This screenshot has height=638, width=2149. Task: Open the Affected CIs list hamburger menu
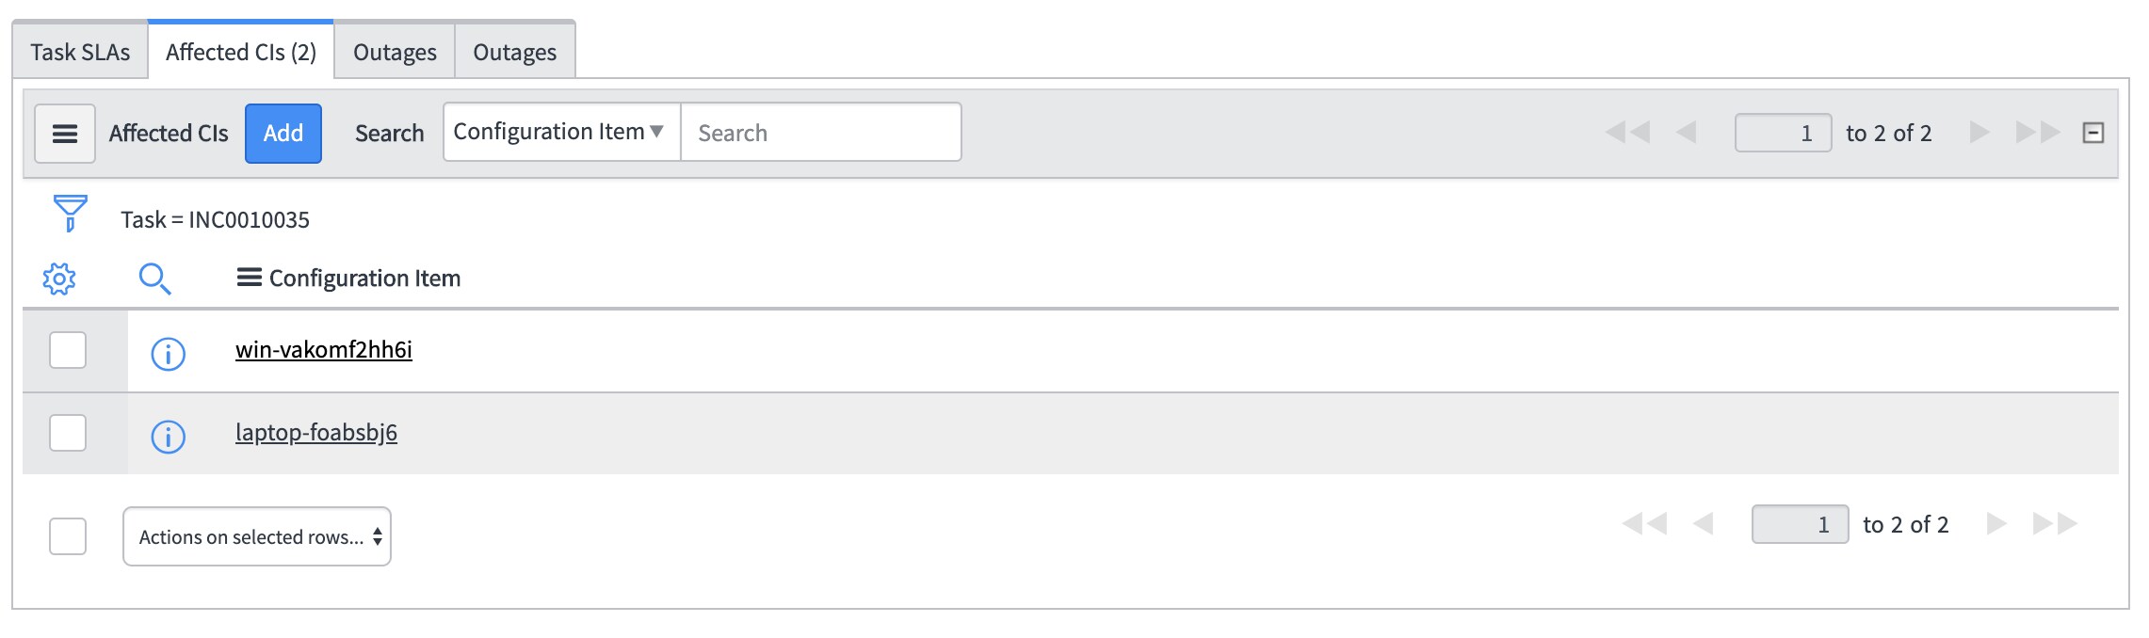point(65,134)
